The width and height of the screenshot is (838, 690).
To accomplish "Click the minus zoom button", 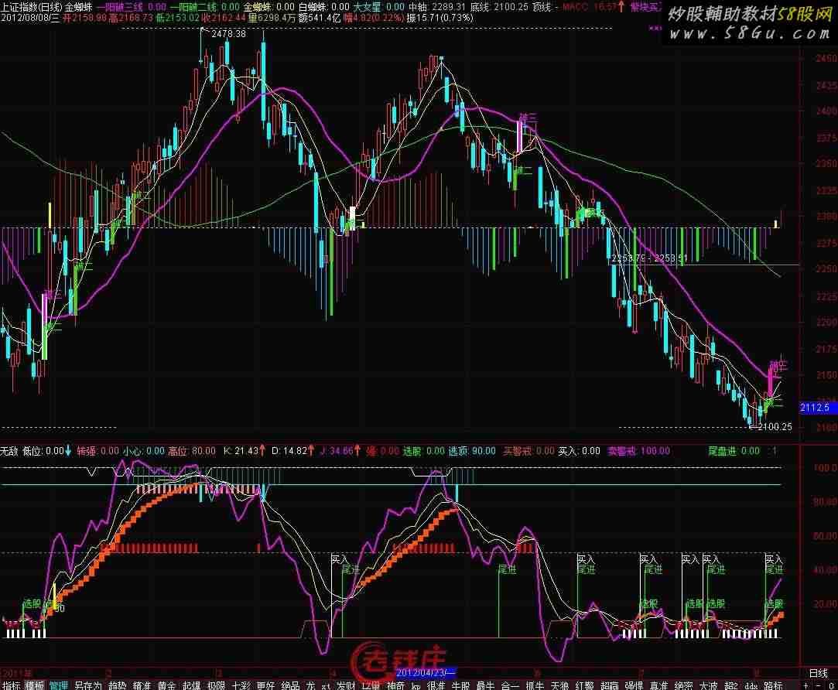I will [818, 685].
